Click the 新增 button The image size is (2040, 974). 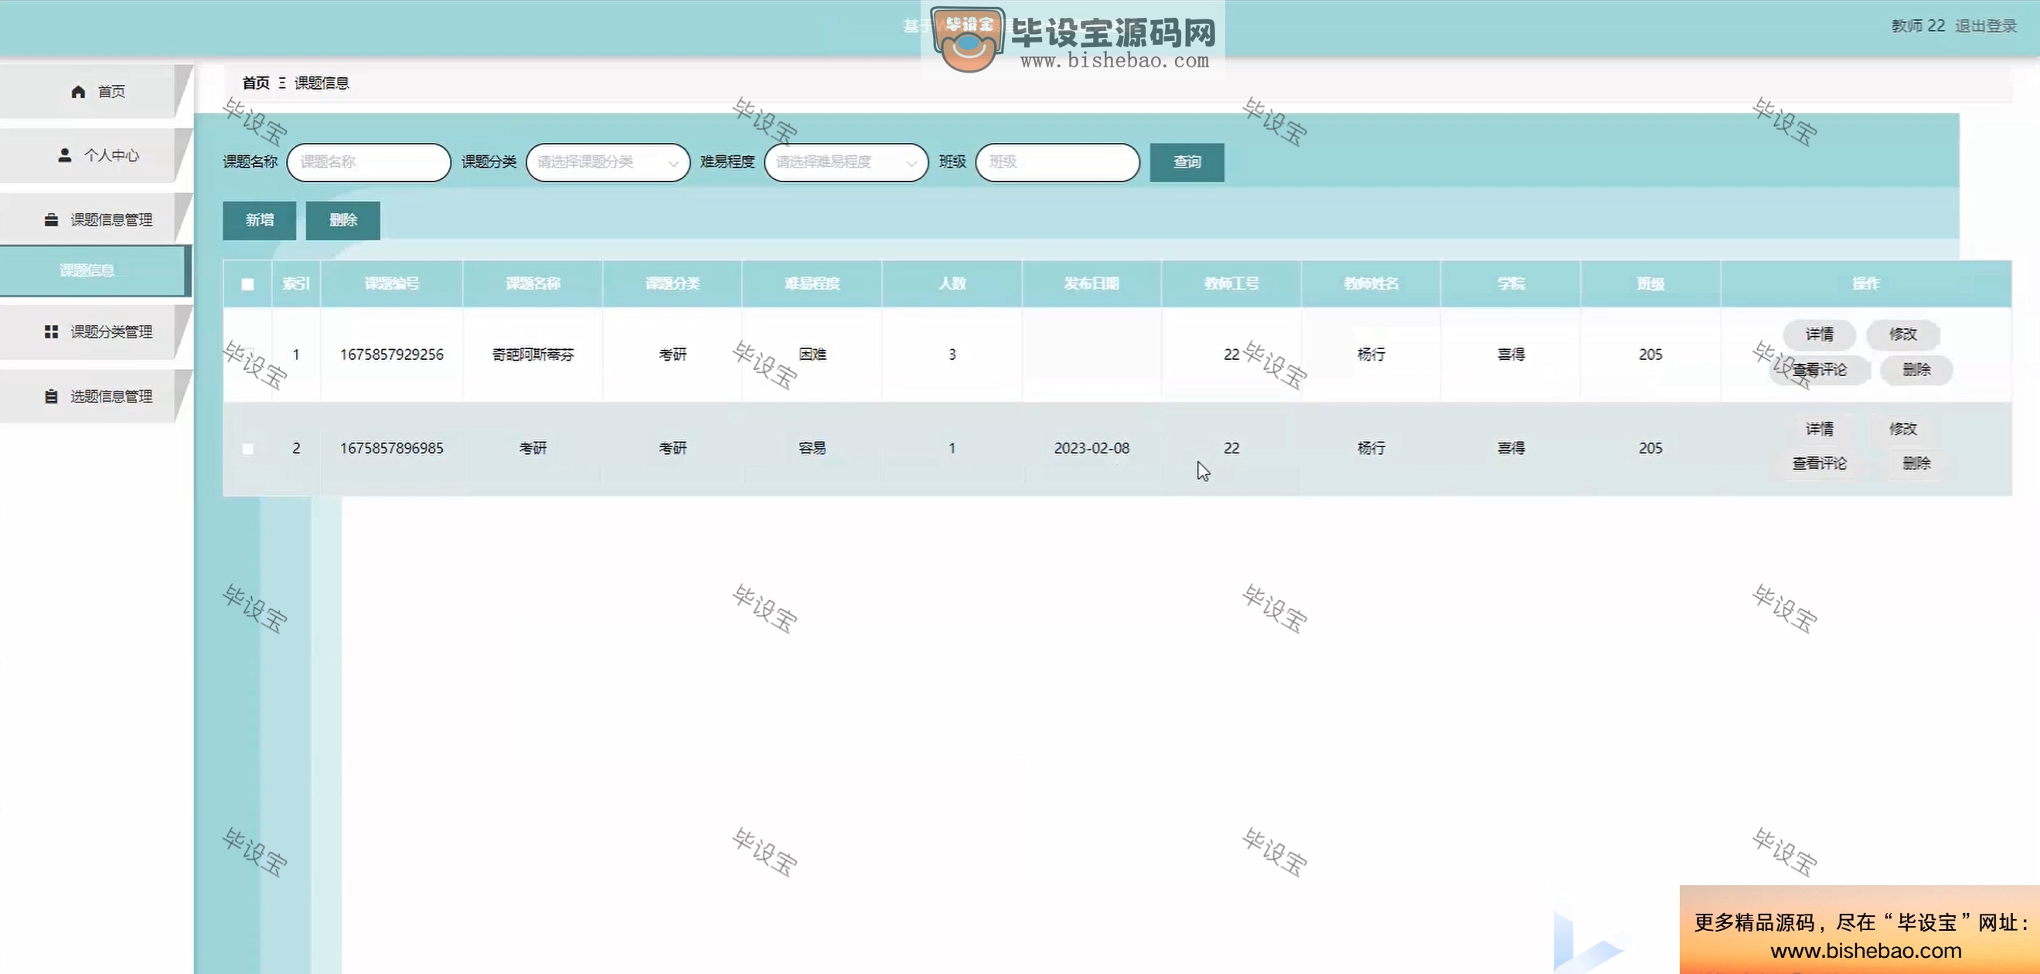259,220
